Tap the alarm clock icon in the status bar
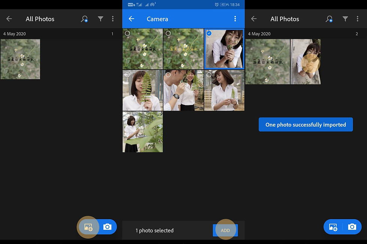367x244 pixels. tap(217, 4)
